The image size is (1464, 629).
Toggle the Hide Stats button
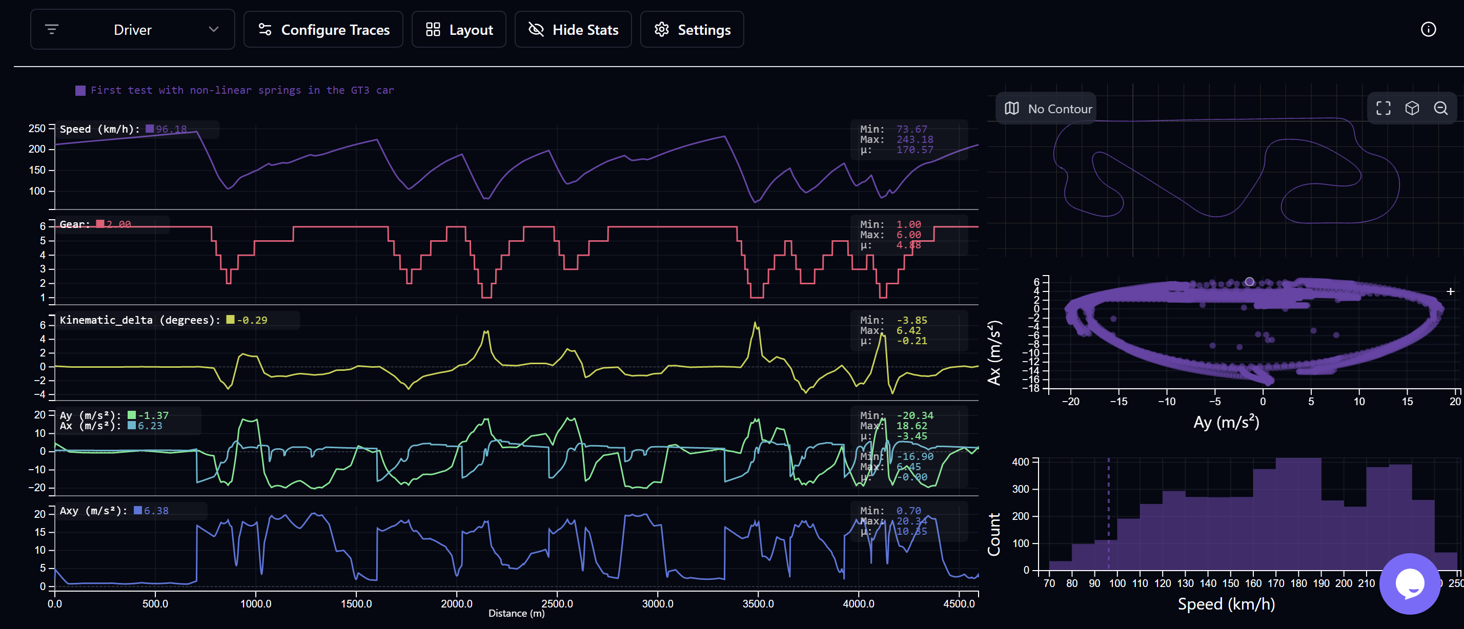pyautogui.click(x=573, y=30)
